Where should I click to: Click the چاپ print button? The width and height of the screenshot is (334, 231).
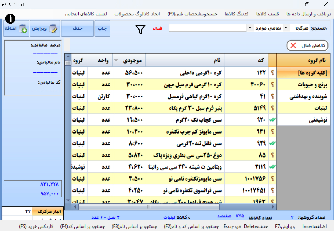tap(103, 28)
